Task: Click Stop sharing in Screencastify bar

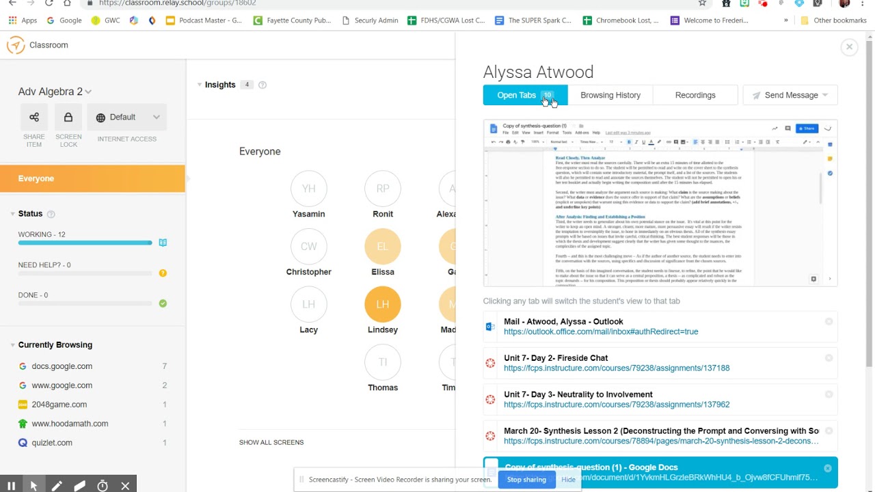Action: 526,480
